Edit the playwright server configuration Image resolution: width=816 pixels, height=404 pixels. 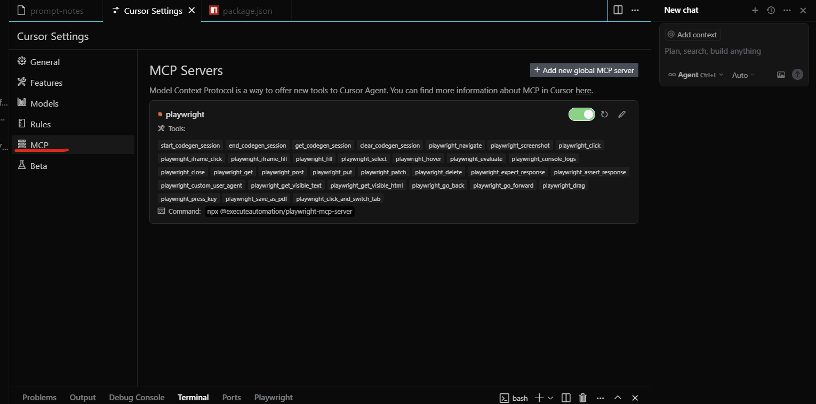[x=622, y=115]
